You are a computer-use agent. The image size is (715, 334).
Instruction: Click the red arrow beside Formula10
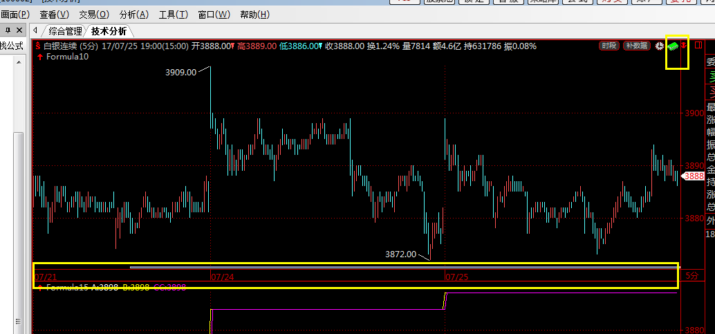click(x=39, y=57)
